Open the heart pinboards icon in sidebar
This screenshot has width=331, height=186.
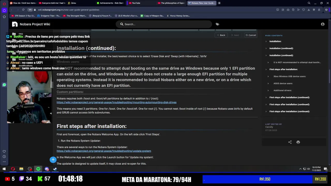click(x=4, y=151)
